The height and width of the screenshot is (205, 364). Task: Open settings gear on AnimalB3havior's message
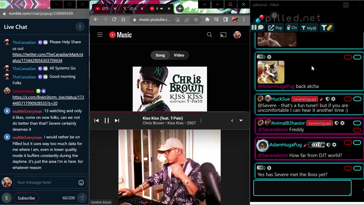pos(342,123)
